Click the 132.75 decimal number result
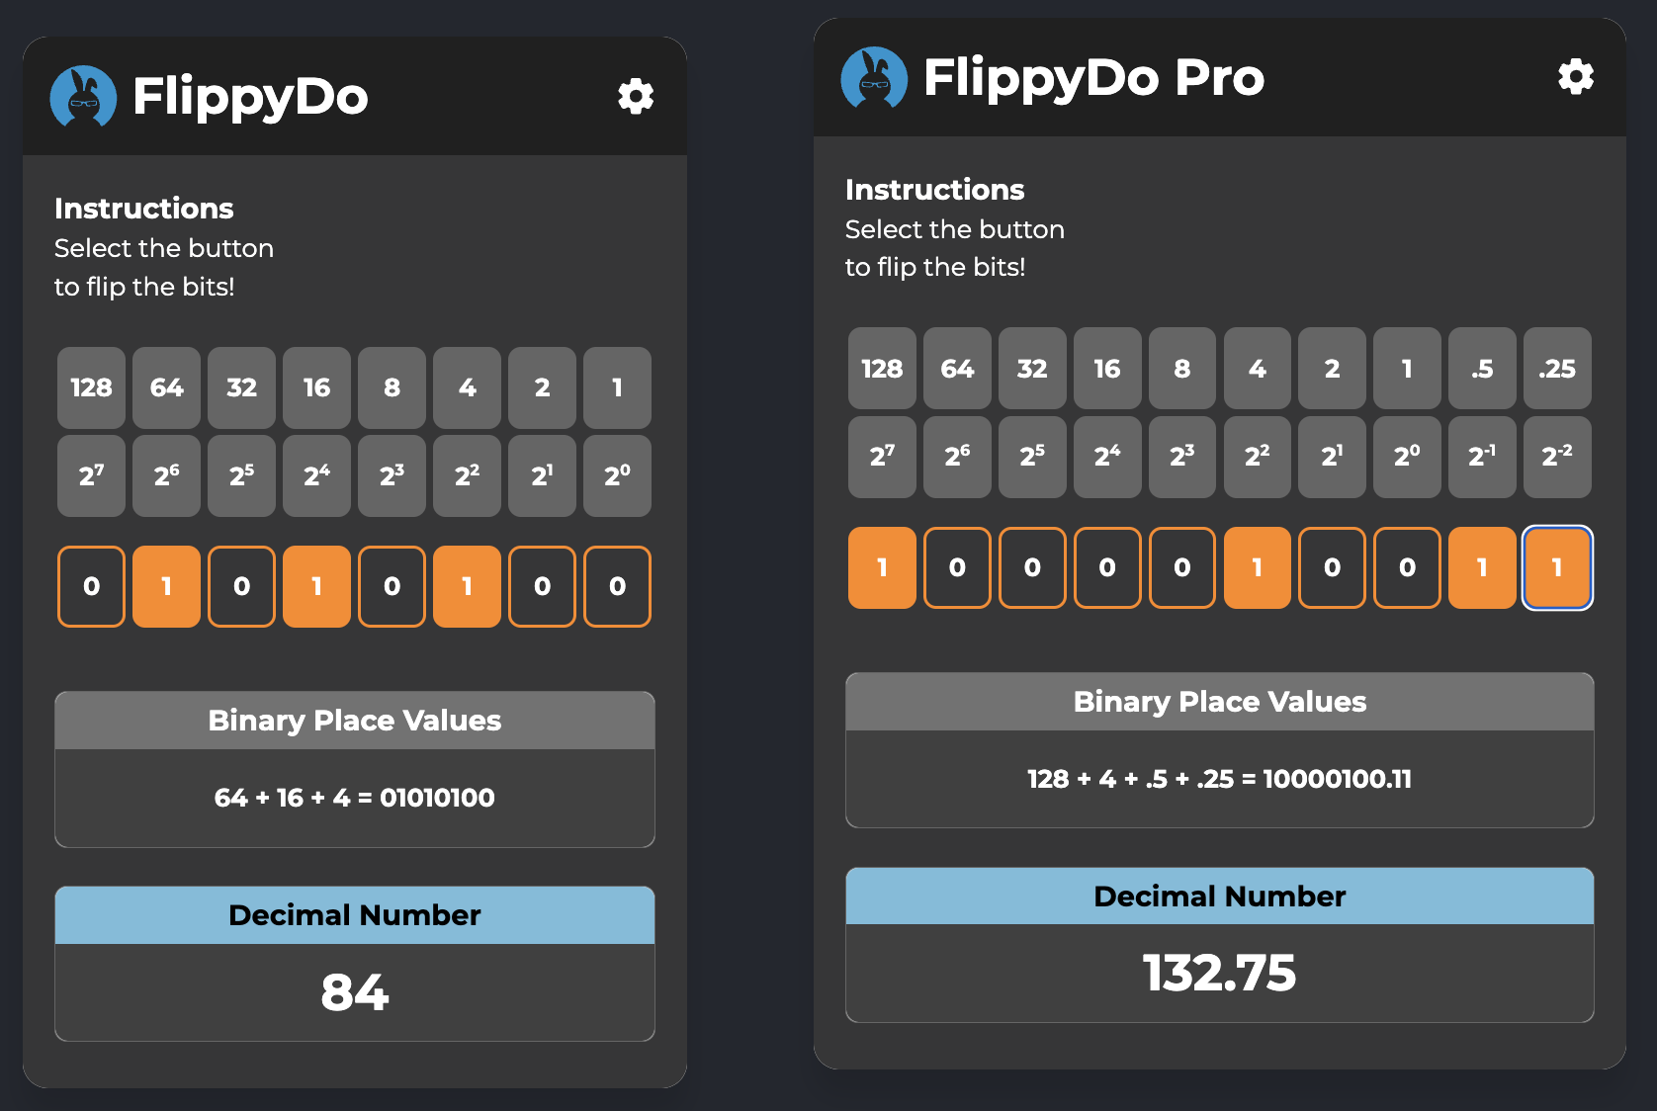This screenshot has width=1657, height=1111. tap(1219, 973)
